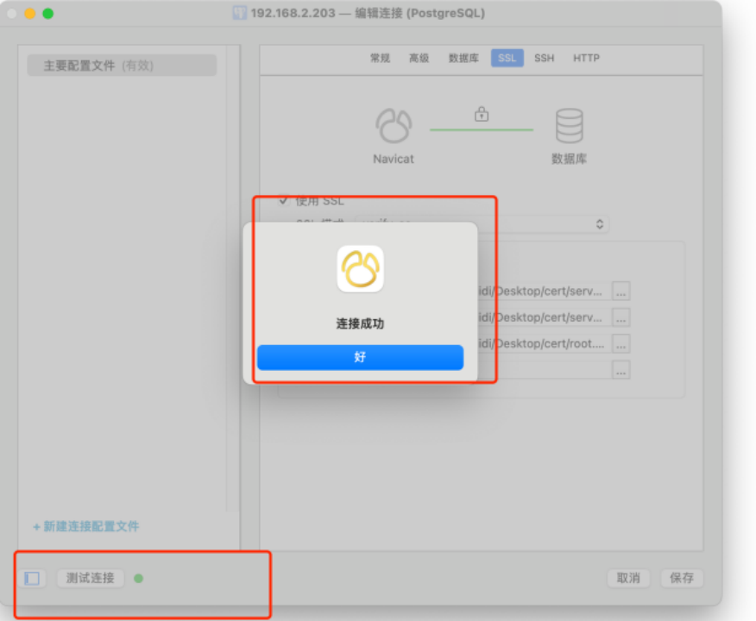The height and width of the screenshot is (621, 756).
Task: Click the green zoom window button
Action: click(x=47, y=14)
